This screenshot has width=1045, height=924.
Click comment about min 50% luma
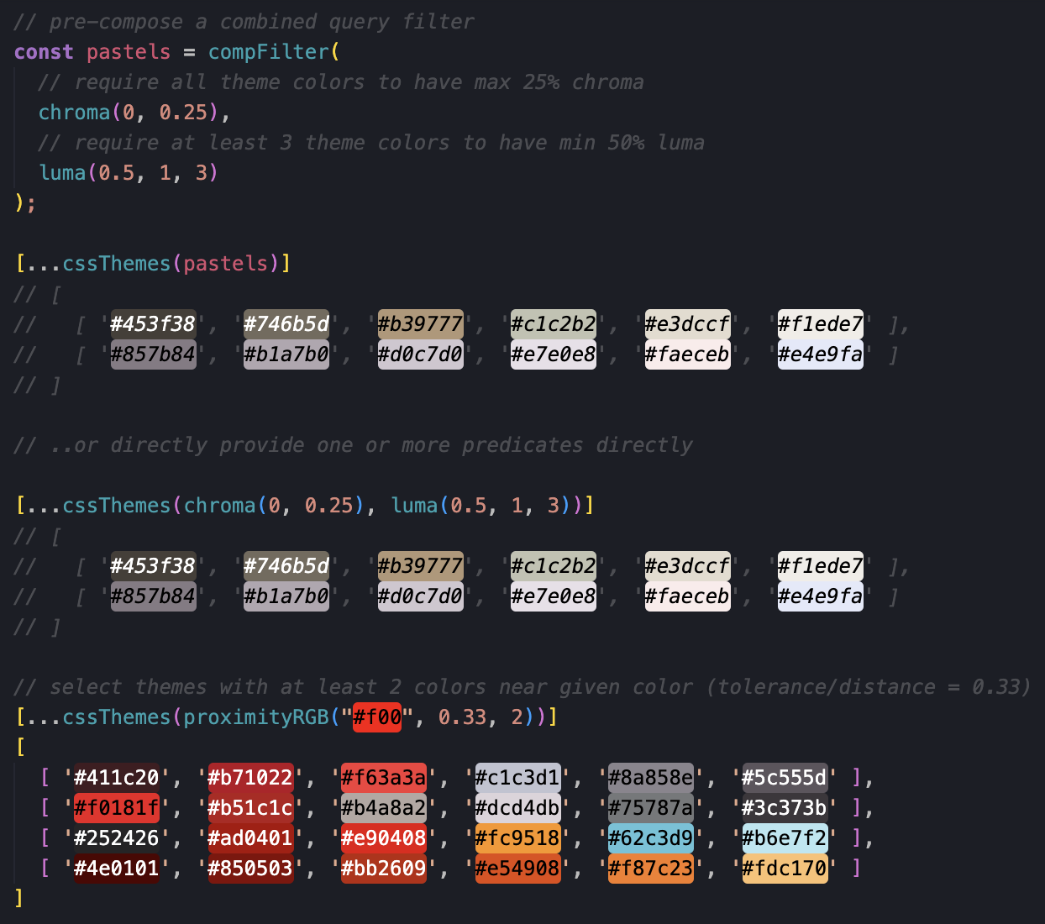(x=371, y=143)
